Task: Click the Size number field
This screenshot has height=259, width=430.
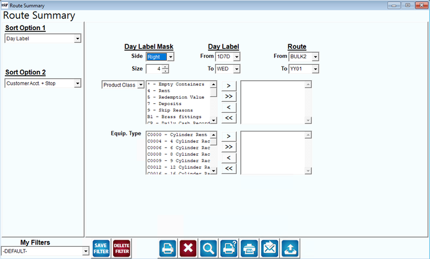Action: [x=154, y=69]
